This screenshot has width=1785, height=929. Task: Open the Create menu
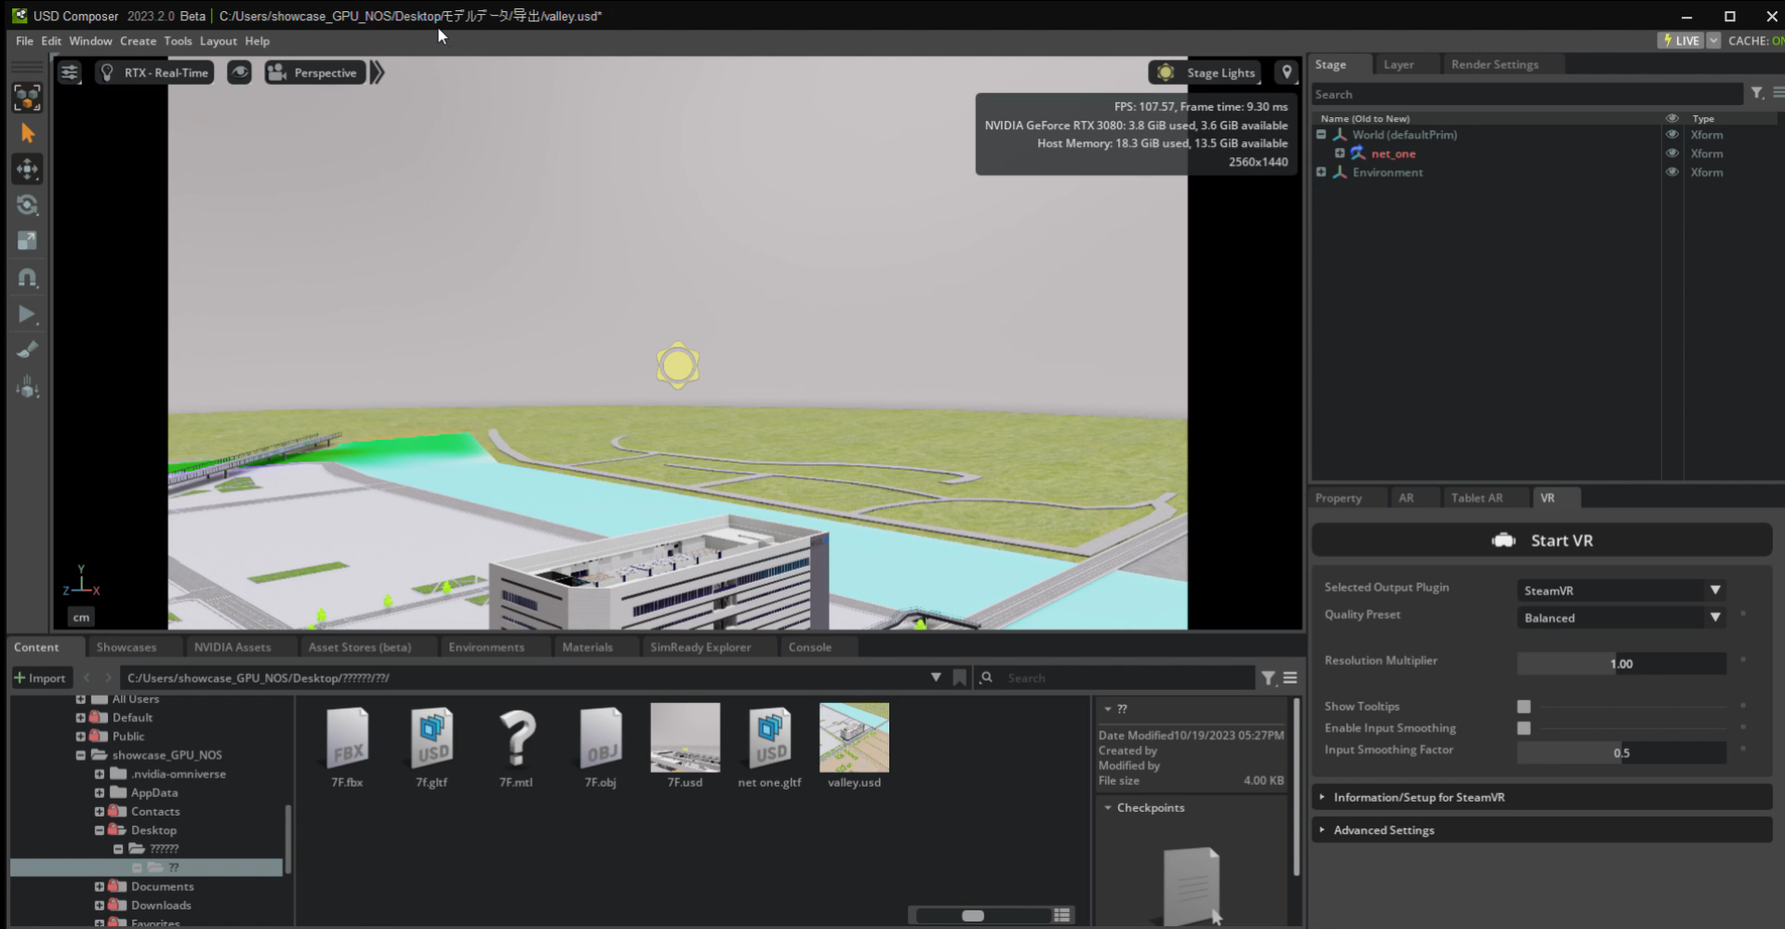coord(138,41)
